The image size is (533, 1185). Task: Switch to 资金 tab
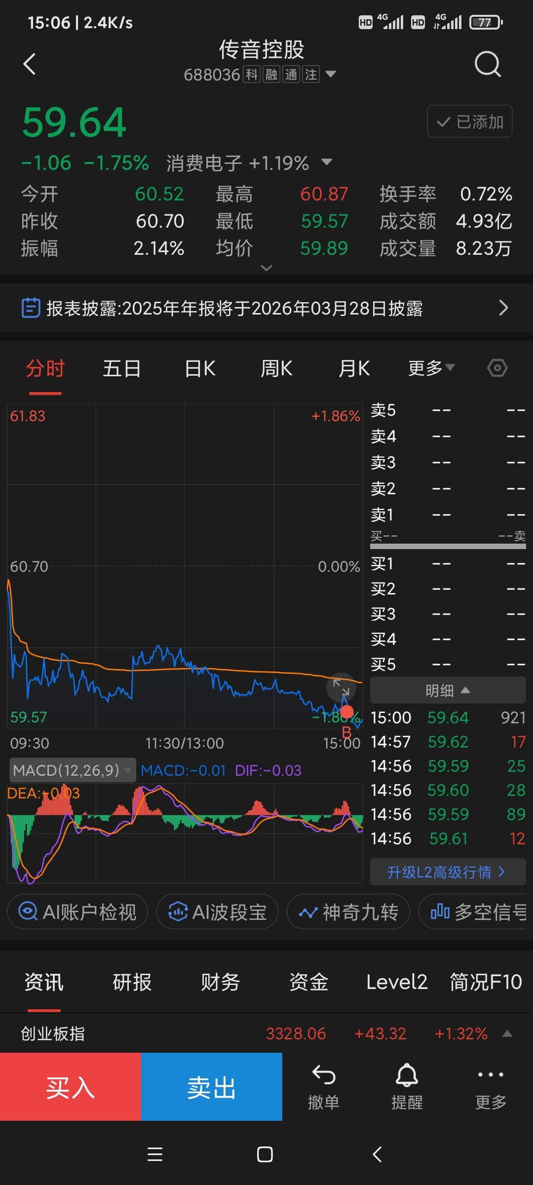[308, 982]
